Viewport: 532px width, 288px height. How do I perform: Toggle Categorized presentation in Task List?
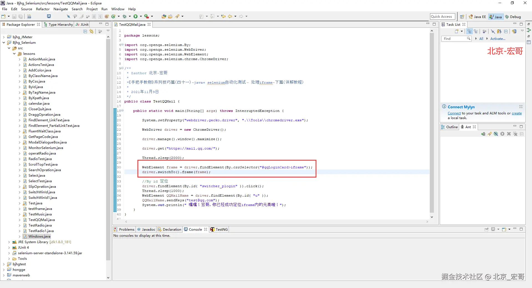pyautogui.click(x=469, y=32)
